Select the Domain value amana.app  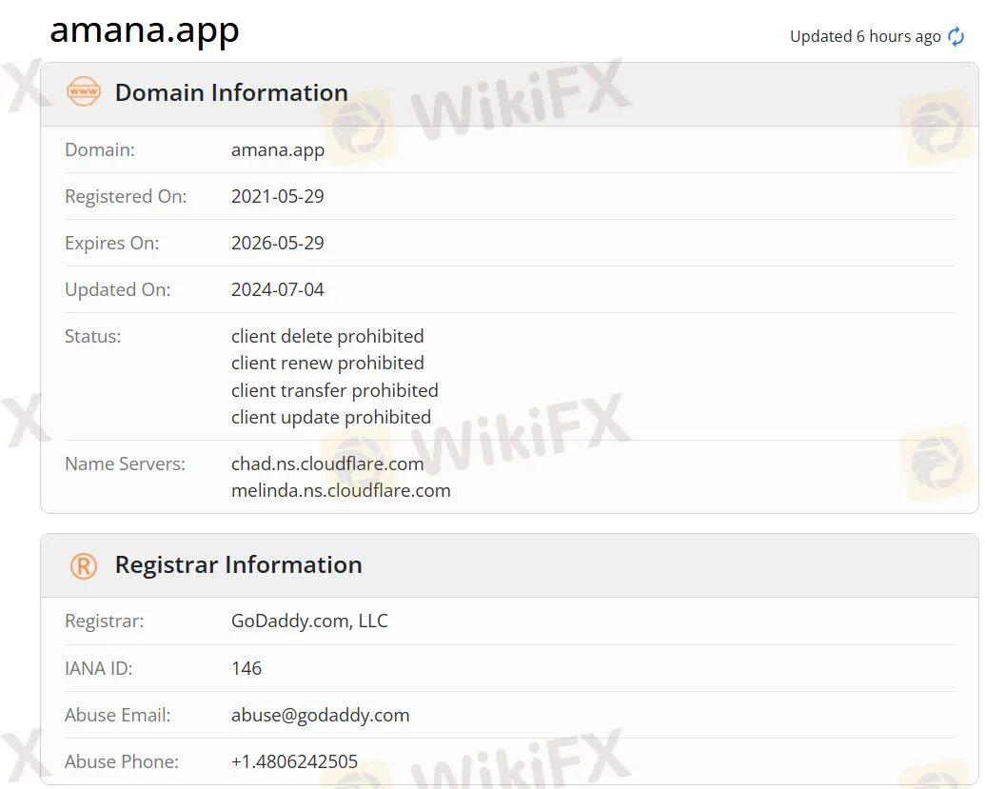pos(278,150)
